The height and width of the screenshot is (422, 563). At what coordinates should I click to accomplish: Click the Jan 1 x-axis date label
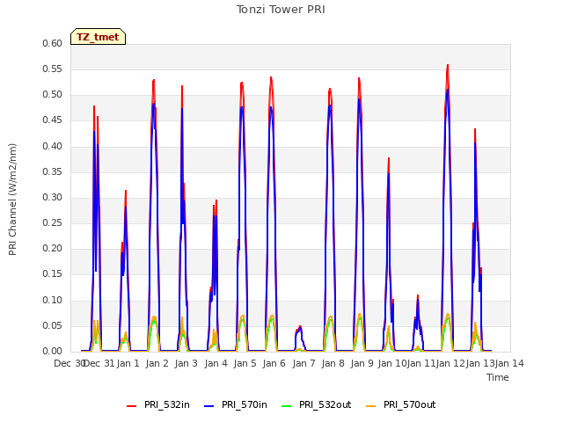tap(128, 363)
